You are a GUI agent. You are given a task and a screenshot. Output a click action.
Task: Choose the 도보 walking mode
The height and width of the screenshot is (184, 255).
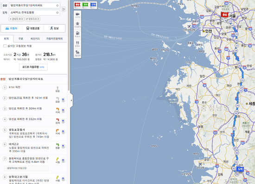(x=54, y=28)
